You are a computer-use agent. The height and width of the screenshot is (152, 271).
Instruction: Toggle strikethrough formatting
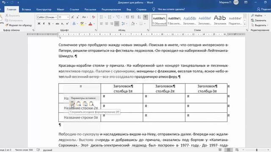click(x=57, y=24)
